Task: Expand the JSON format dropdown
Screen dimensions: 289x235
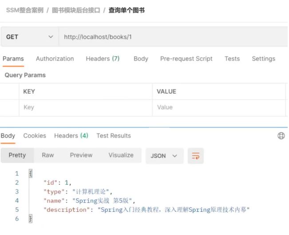Action: click(x=164, y=156)
